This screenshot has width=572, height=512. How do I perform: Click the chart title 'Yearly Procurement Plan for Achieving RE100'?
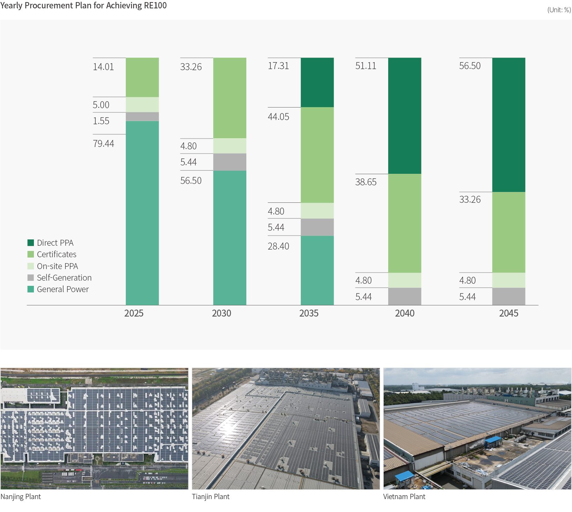tap(84, 6)
